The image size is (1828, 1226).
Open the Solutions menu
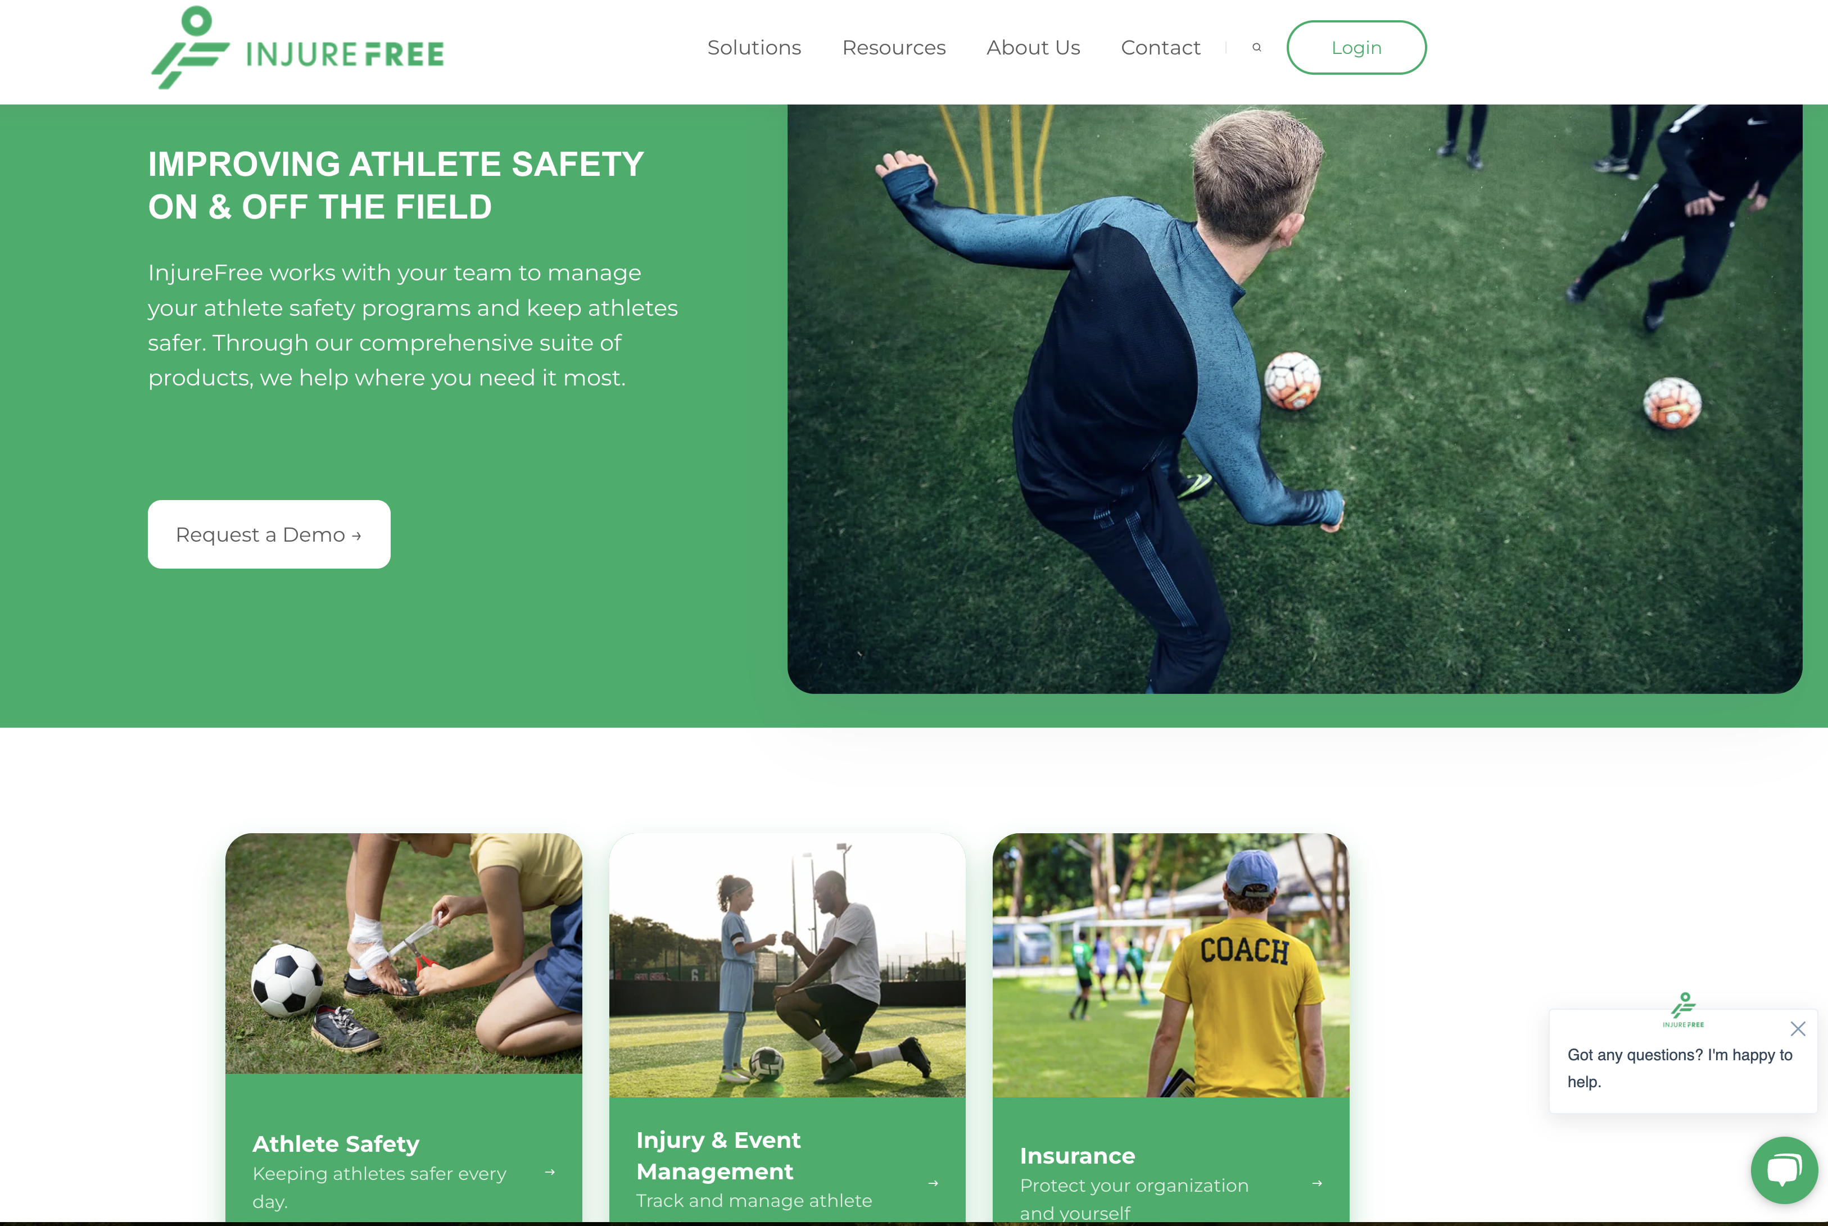click(x=754, y=48)
